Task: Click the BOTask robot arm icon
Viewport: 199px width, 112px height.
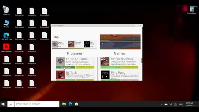Action: pos(60,75)
